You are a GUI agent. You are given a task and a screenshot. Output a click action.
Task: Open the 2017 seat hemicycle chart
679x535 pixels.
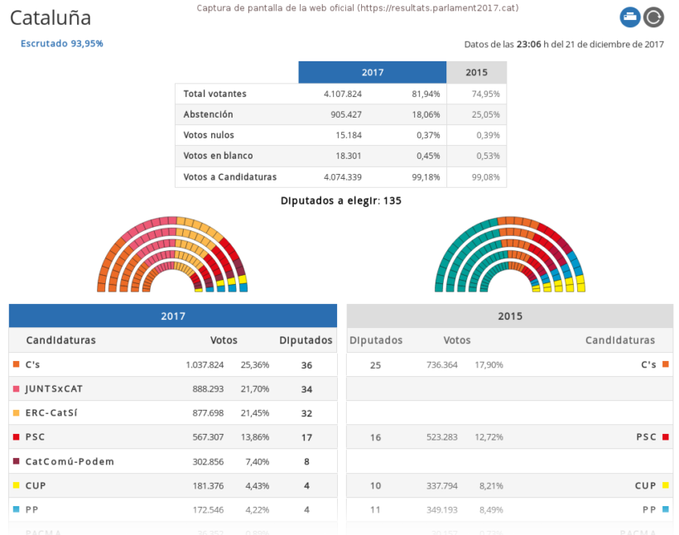172,254
